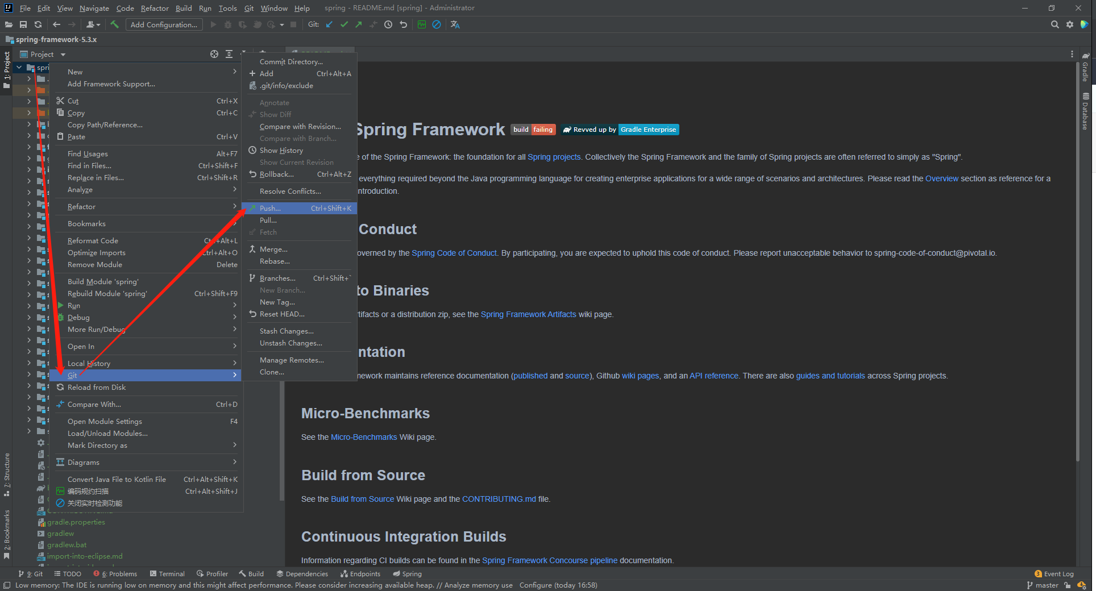Open the Spring Code of Conduct link
Image resolution: width=1096 pixels, height=591 pixels.
coord(454,253)
